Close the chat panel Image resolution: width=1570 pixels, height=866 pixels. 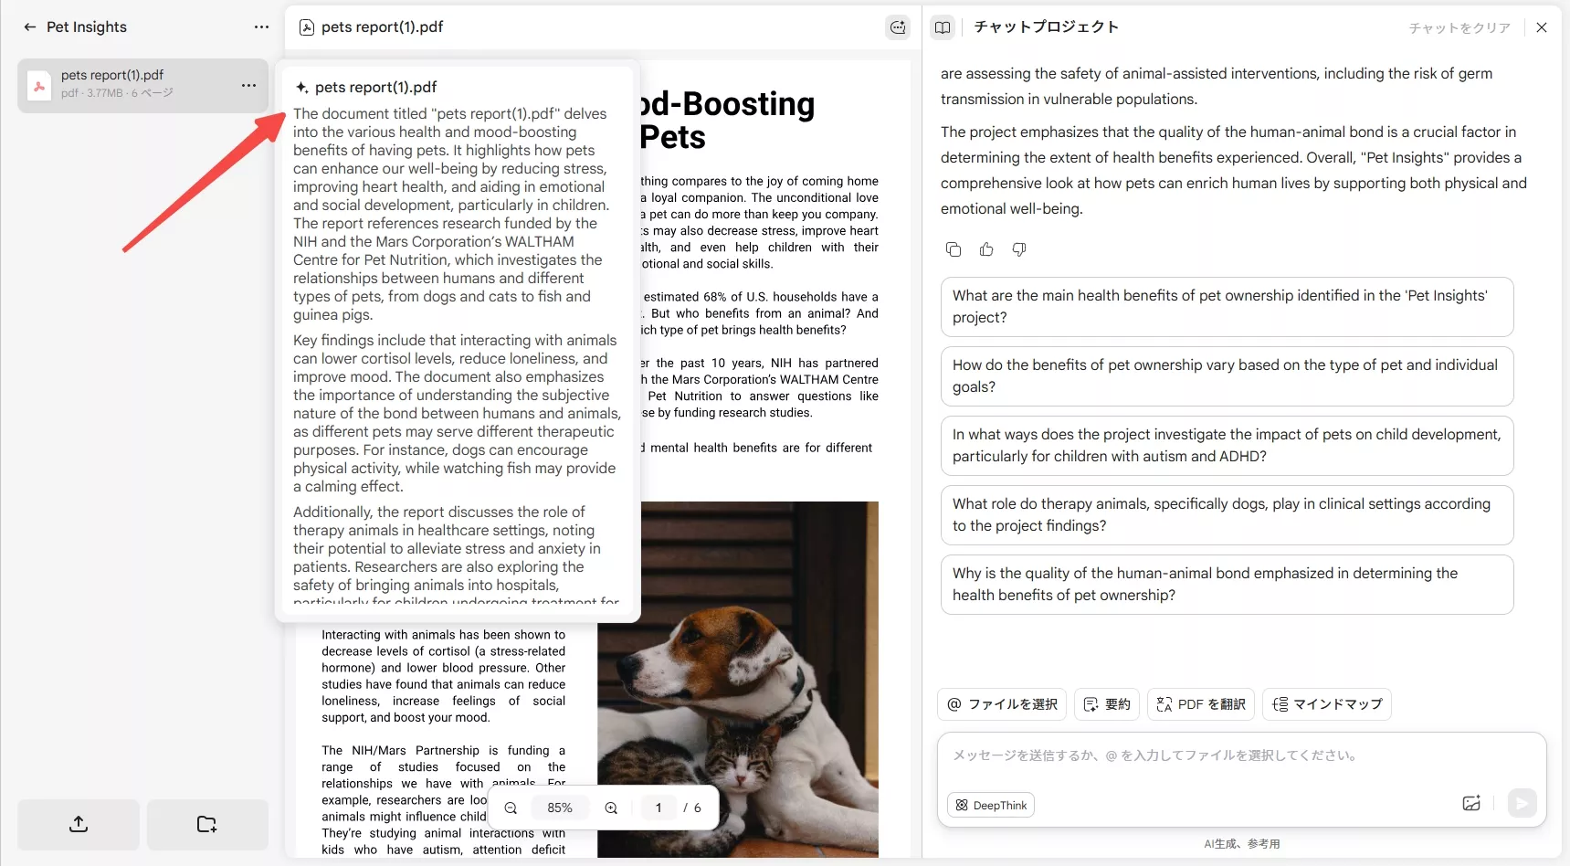click(1542, 27)
